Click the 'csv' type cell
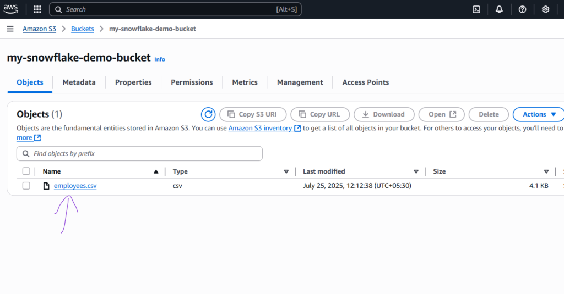 (x=177, y=186)
